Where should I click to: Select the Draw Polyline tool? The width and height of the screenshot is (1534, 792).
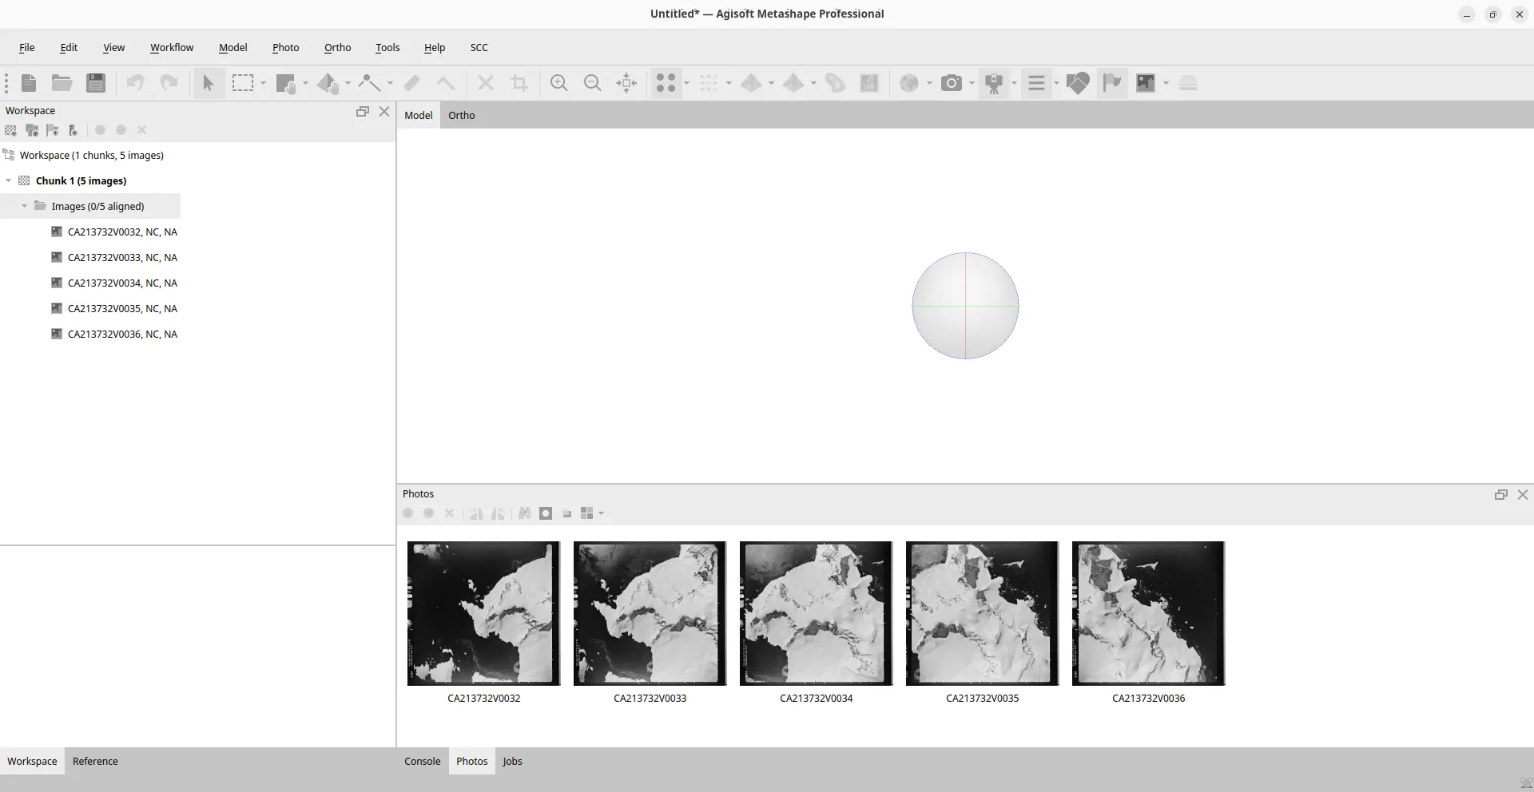click(369, 83)
